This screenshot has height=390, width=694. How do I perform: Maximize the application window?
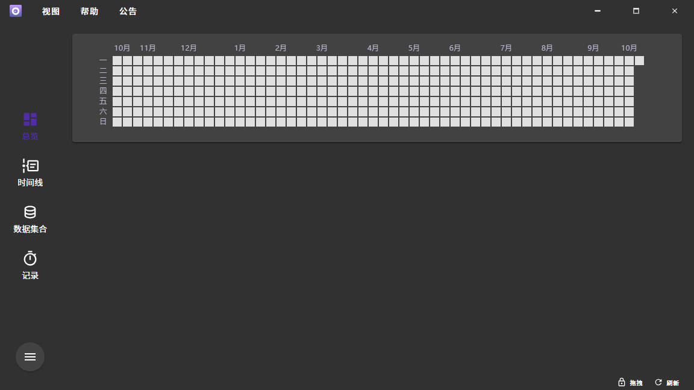tap(636, 11)
